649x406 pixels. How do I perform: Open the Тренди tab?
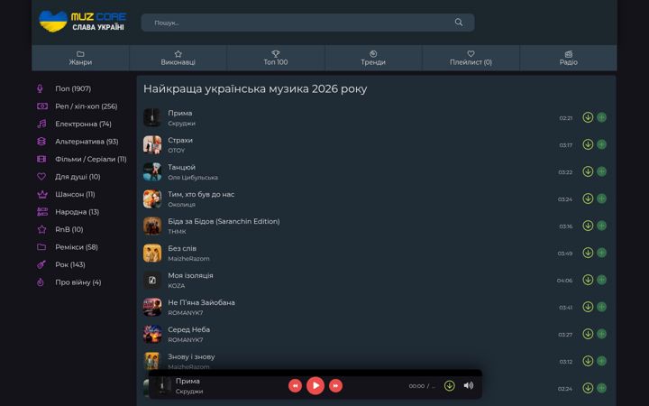point(373,58)
